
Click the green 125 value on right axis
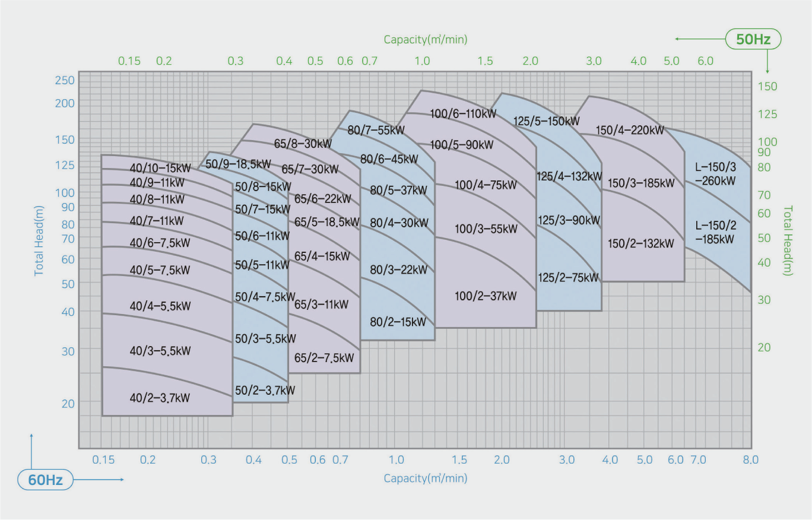pyautogui.click(x=767, y=114)
